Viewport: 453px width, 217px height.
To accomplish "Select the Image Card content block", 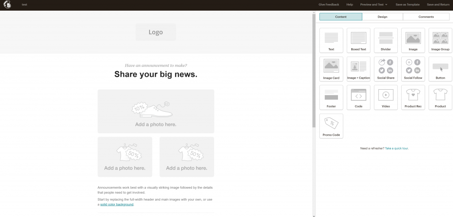I will pos(331,69).
